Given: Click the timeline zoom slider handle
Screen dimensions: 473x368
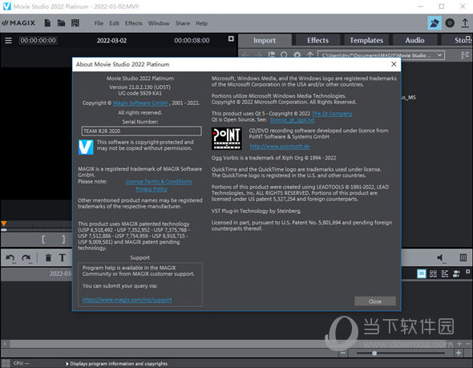Looking at the screenshot, I should tap(374, 353).
